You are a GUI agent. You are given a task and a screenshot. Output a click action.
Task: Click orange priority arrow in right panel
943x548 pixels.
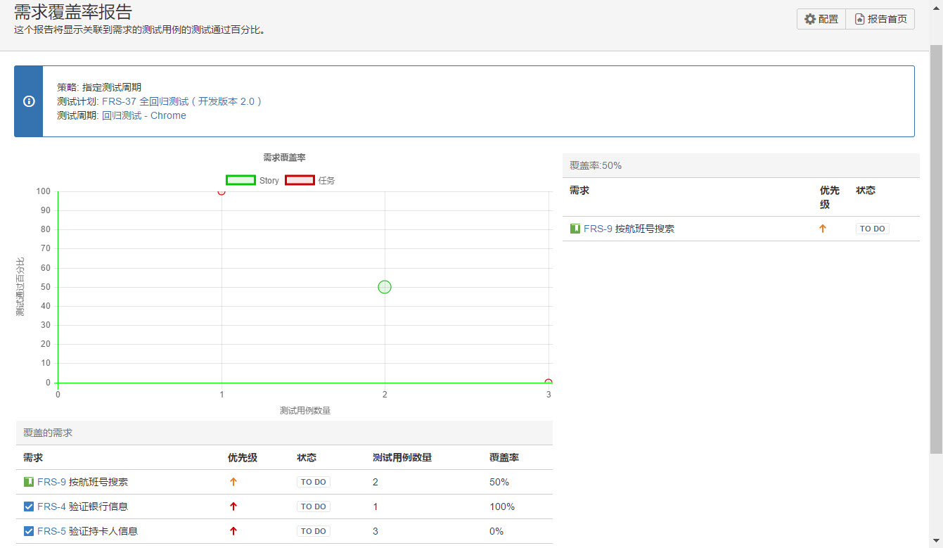pos(823,229)
